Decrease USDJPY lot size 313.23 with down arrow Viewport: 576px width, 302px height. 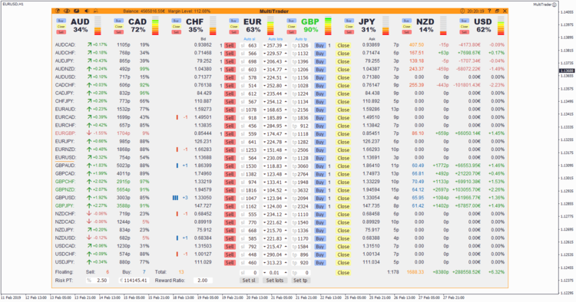264,263
